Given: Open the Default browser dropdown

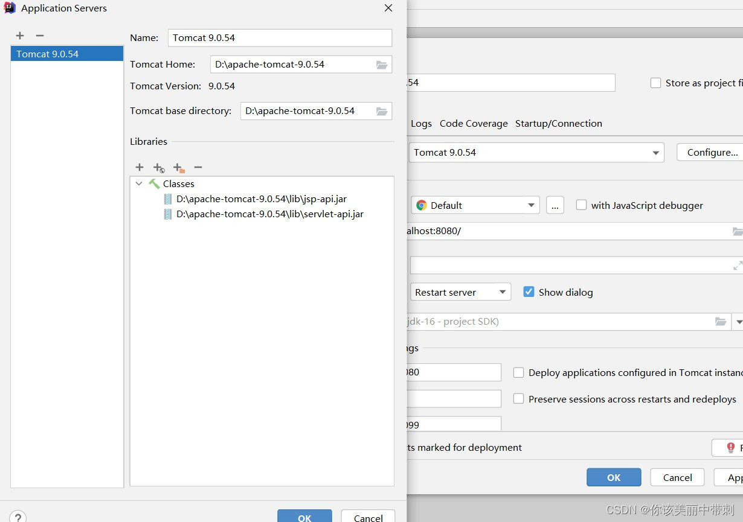Looking at the screenshot, I should coord(475,205).
